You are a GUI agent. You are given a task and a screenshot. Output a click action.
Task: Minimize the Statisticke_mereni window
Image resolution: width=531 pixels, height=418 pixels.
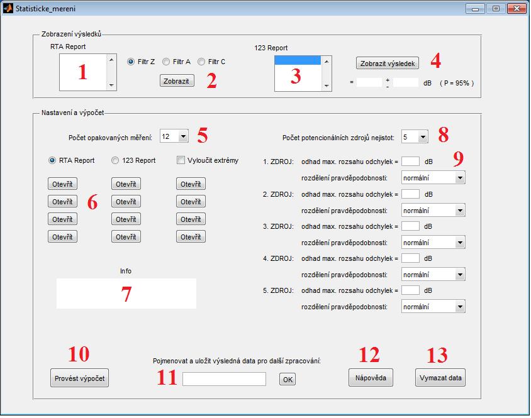476,8
